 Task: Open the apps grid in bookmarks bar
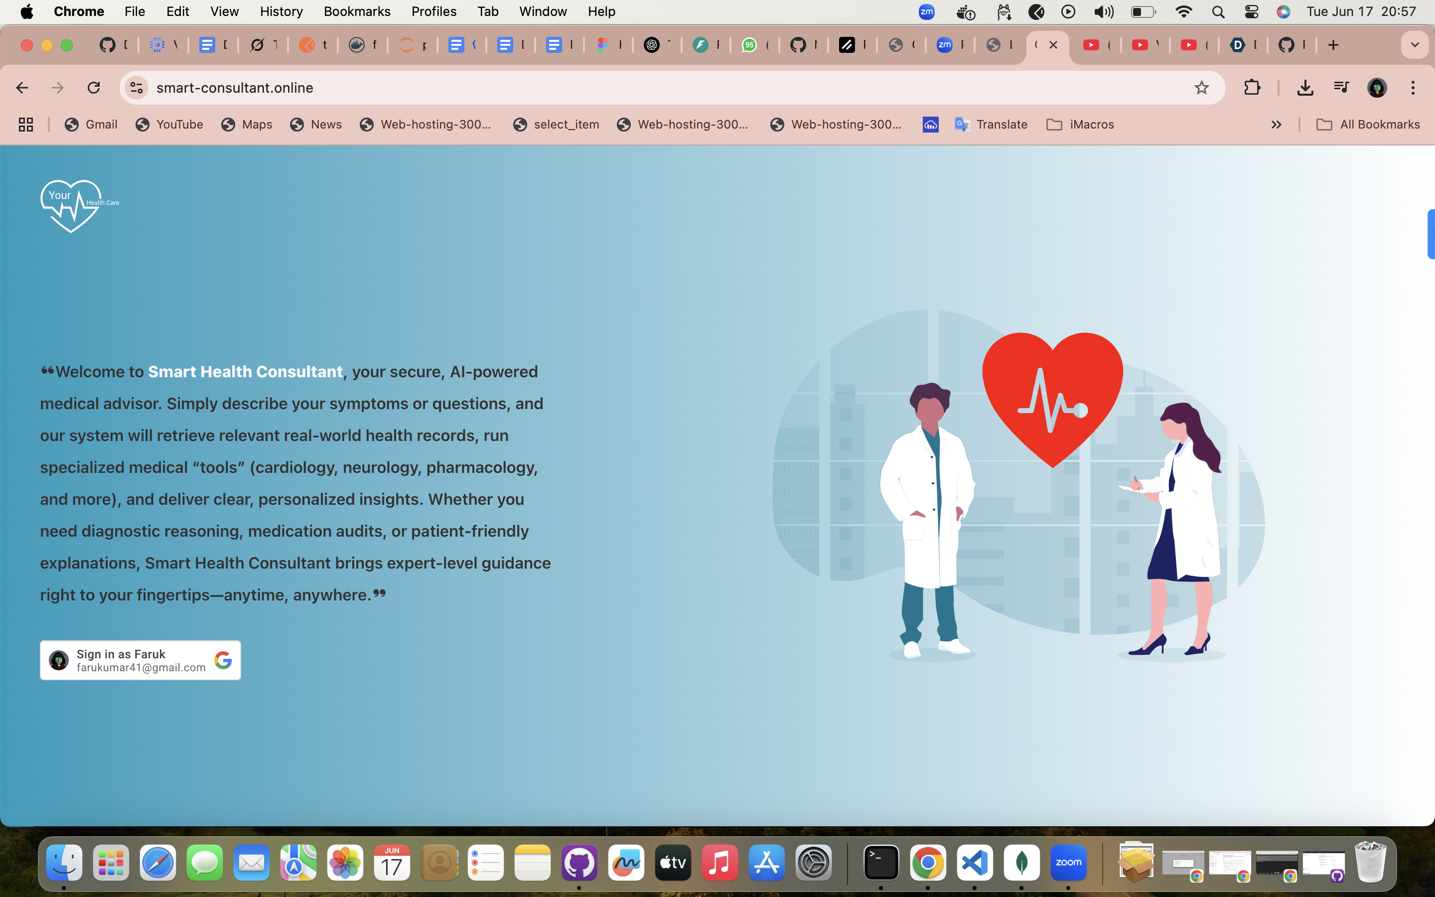tap(25, 125)
